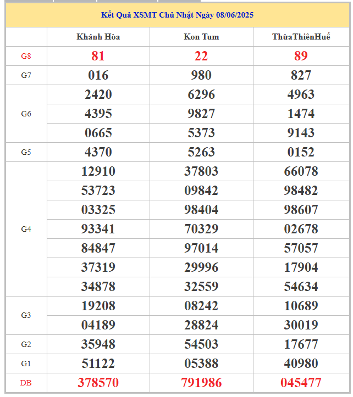Image resolution: width=353 pixels, height=397 pixels.
Task: Select the Kon Tum column header
Action: tap(201, 37)
